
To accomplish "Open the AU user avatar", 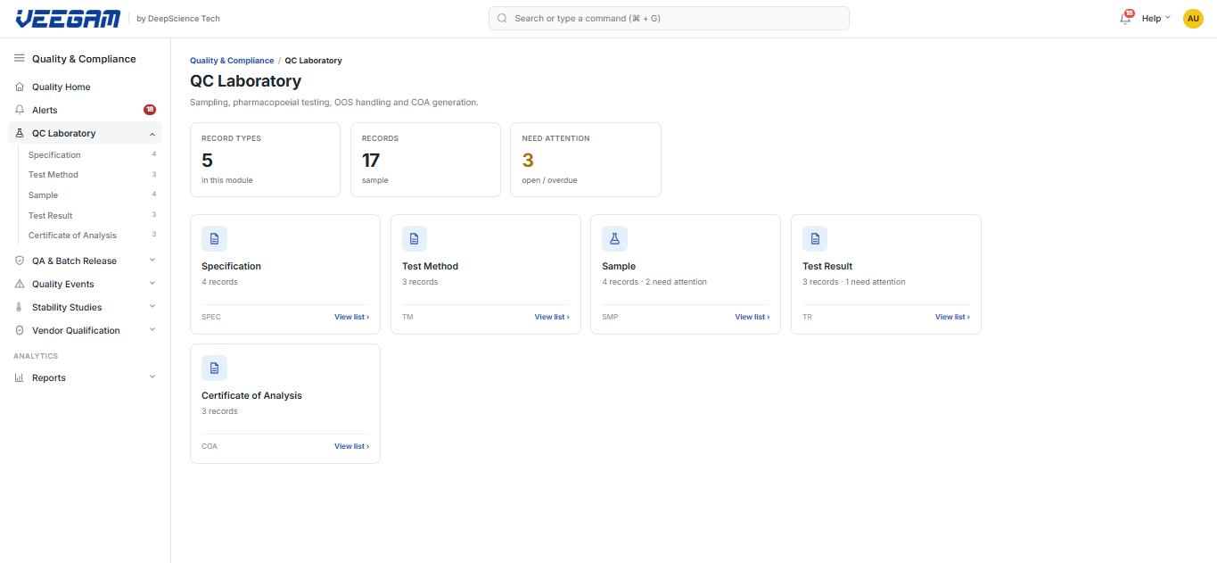I will point(1193,18).
